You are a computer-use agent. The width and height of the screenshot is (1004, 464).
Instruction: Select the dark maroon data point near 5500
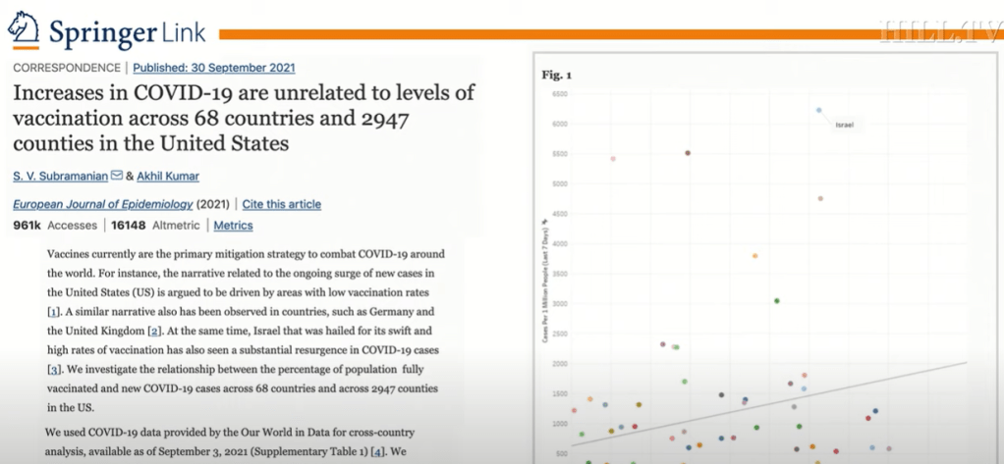pyautogui.click(x=688, y=153)
